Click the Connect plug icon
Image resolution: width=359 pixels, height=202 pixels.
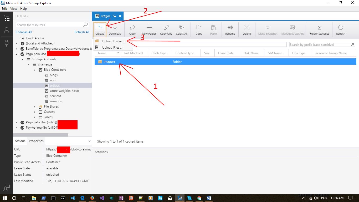coord(7,43)
